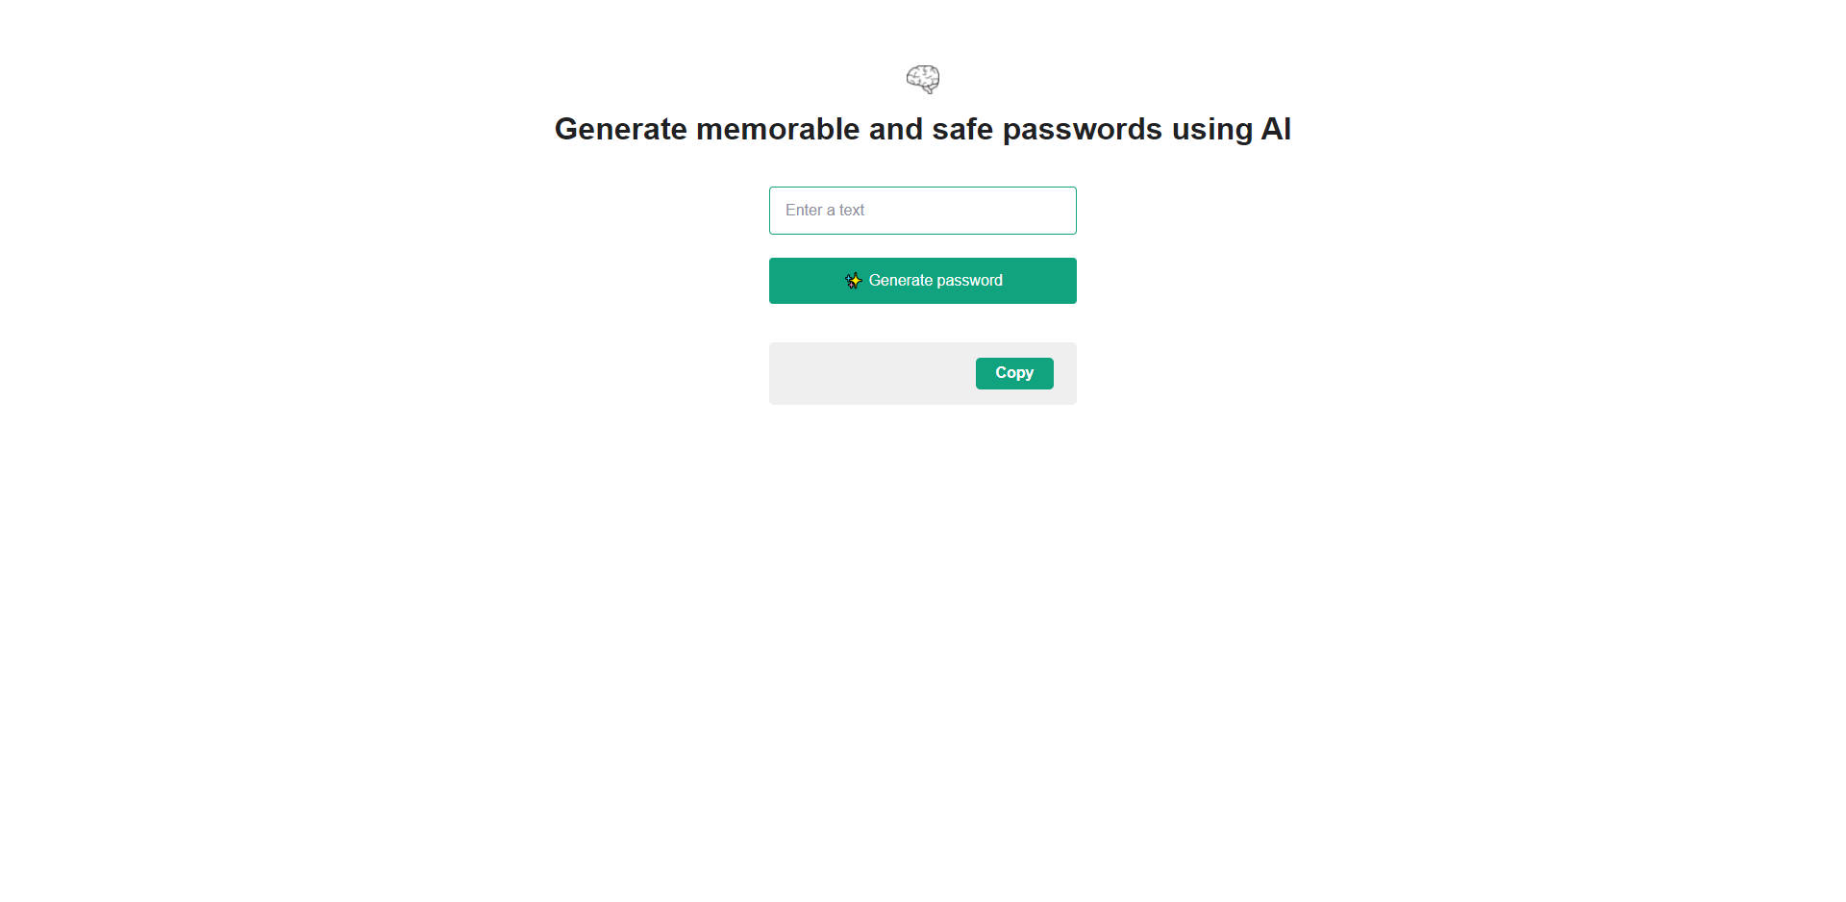Click the page heading about safe passwords
The height and width of the screenshot is (902, 1846).
coord(922,128)
